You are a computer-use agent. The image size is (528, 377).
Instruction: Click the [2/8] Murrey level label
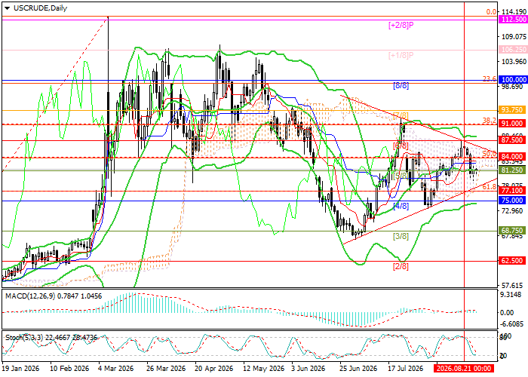coord(401,266)
